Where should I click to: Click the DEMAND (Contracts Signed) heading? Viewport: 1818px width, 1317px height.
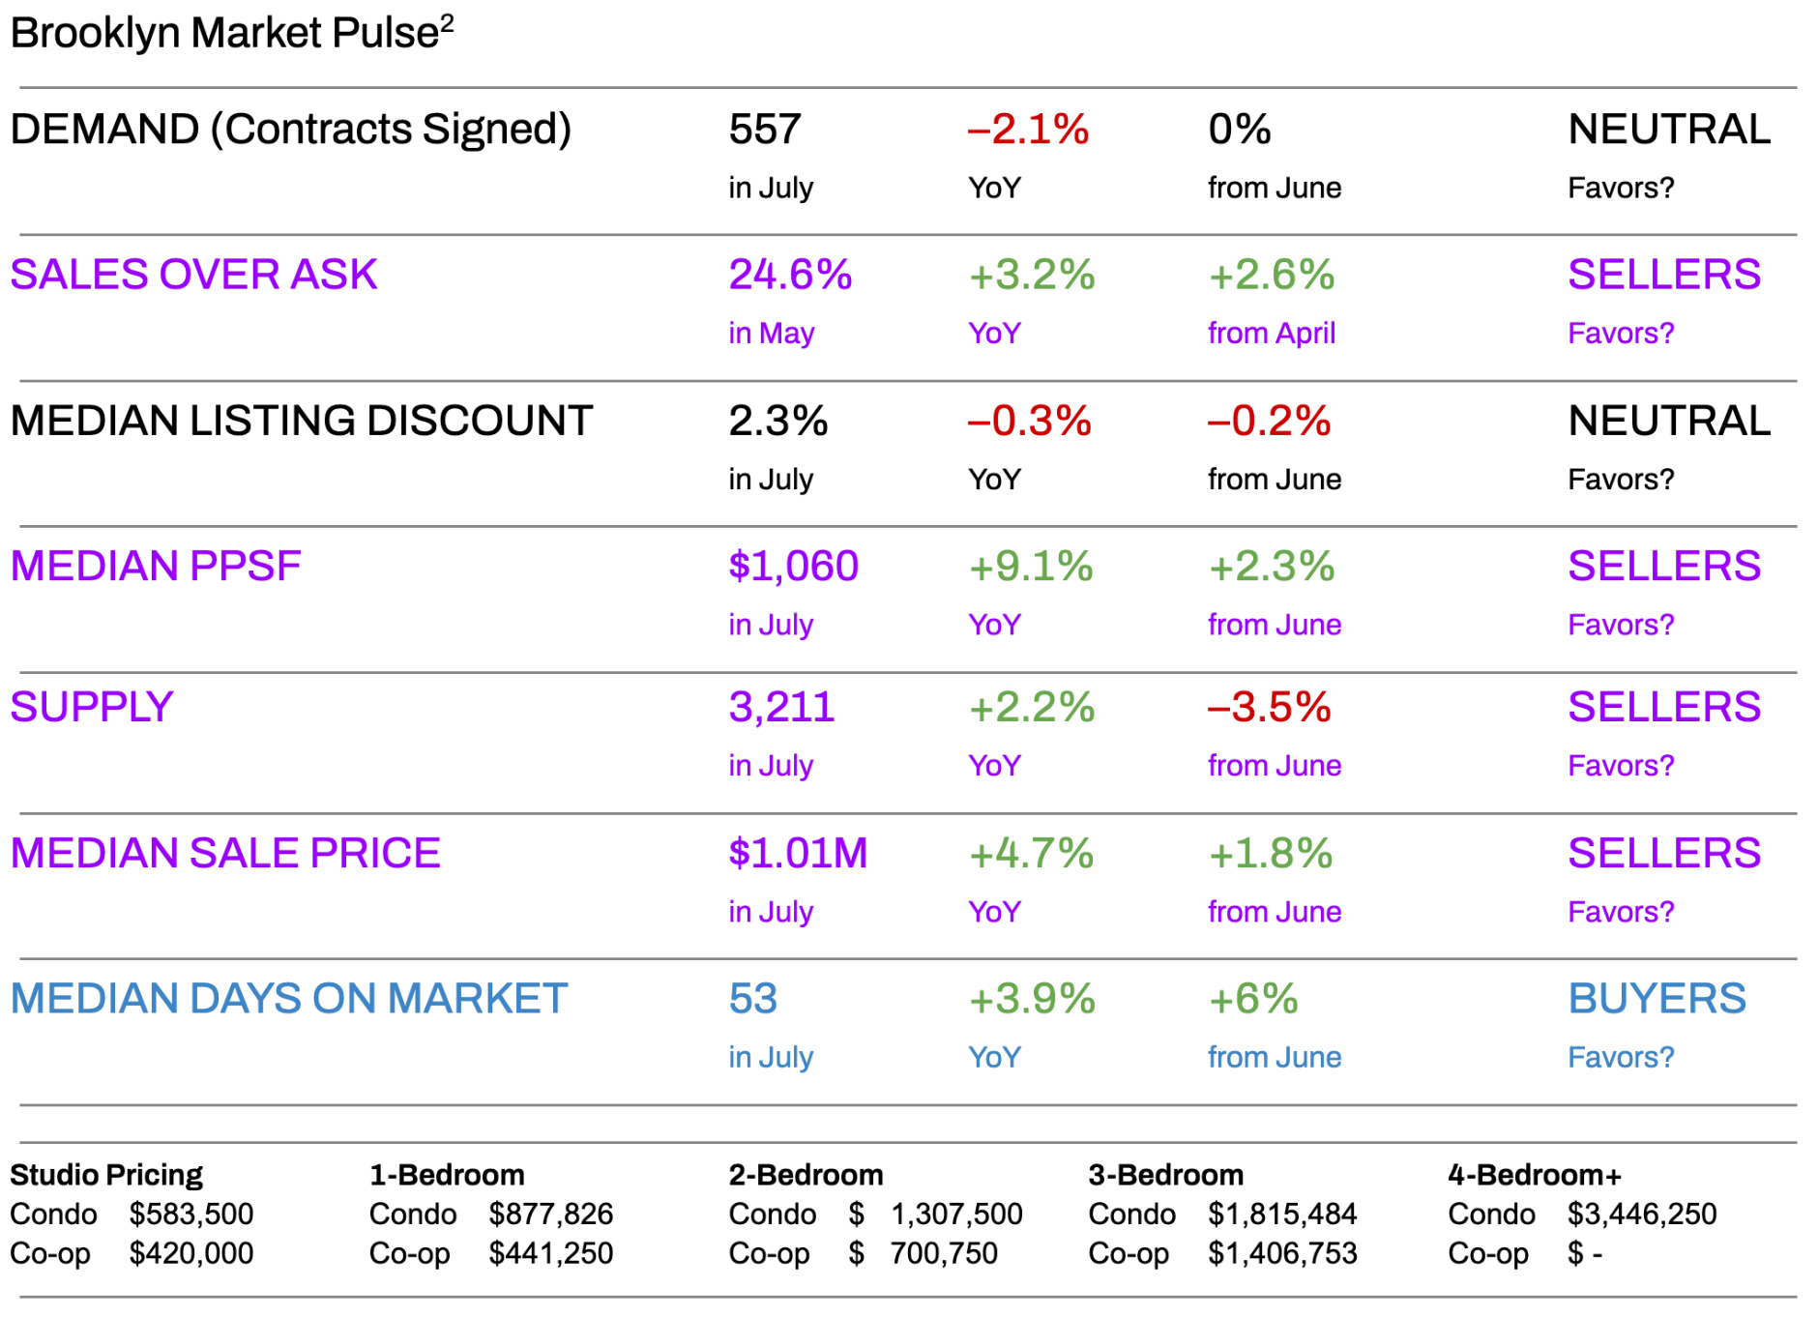[x=290, y=130]
